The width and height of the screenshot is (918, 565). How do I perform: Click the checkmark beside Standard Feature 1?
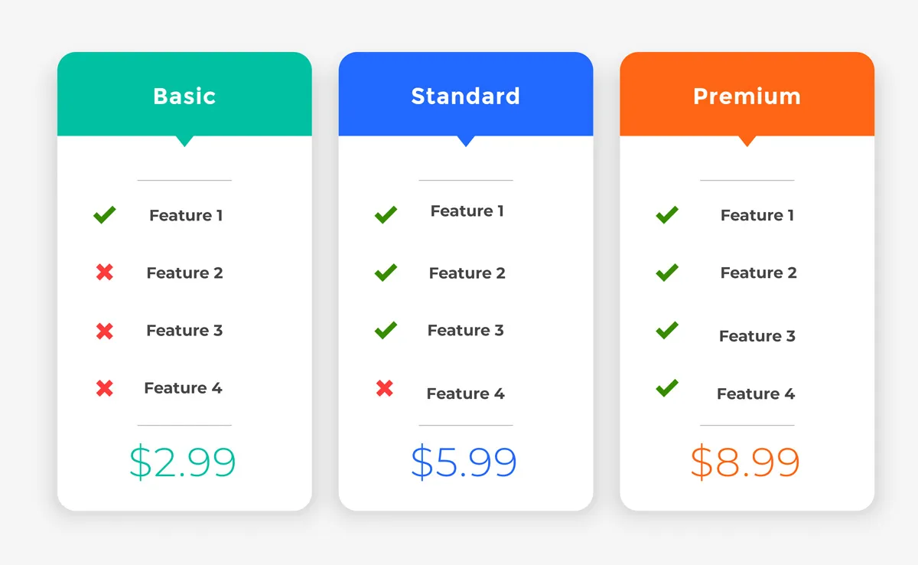tap(386, 215)
